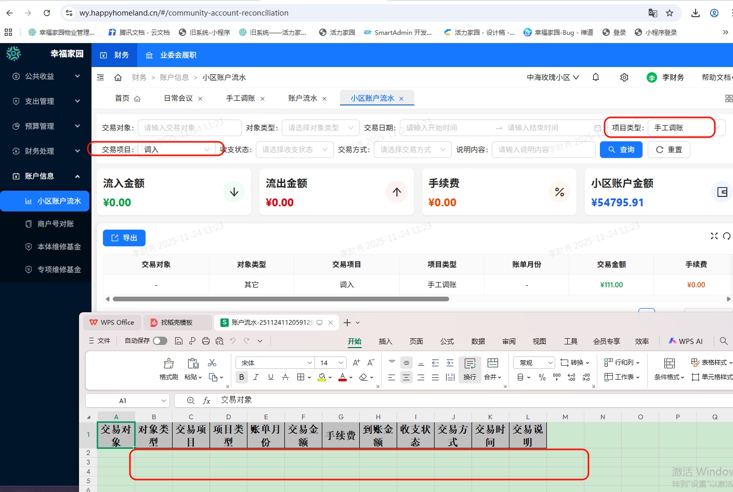Open WPS AI assistant

[x=686, y=341]
